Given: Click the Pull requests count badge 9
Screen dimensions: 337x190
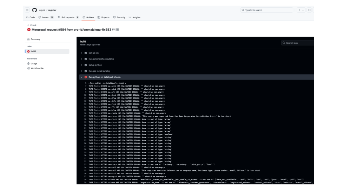Looking at the screenshot, I should (77, 18).
